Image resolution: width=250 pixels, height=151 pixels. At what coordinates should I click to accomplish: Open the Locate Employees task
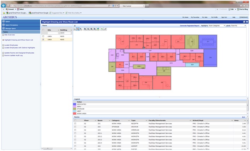click(x=11, y=45)
